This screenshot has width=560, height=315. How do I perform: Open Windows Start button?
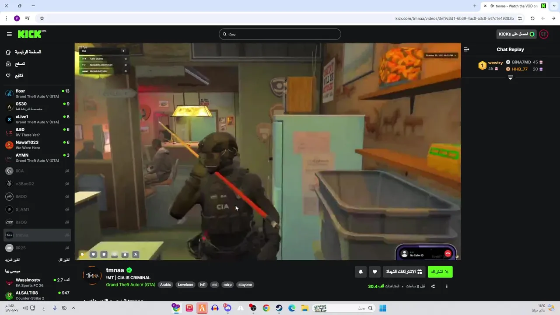coord(383,308)
